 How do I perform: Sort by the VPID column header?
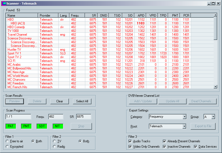pyautogui.click(x=152, y=16)
